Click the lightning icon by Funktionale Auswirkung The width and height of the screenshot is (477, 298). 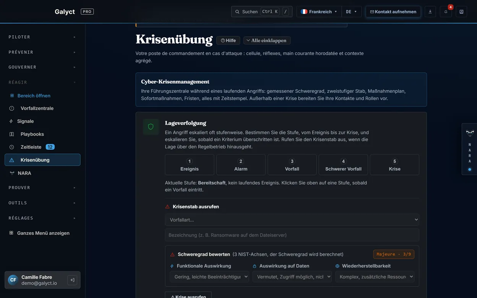click(x=172, y=266)
